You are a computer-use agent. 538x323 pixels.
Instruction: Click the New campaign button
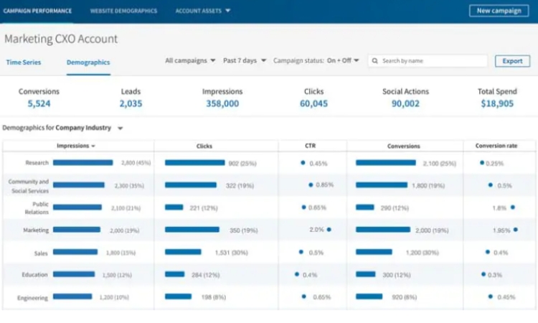coord(499,11)
